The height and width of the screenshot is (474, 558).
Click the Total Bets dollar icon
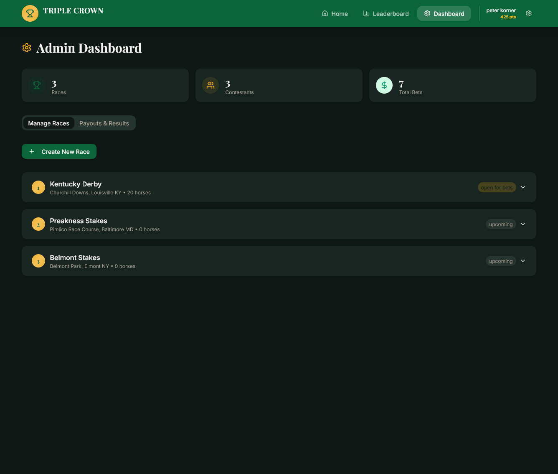pos(384,85)
